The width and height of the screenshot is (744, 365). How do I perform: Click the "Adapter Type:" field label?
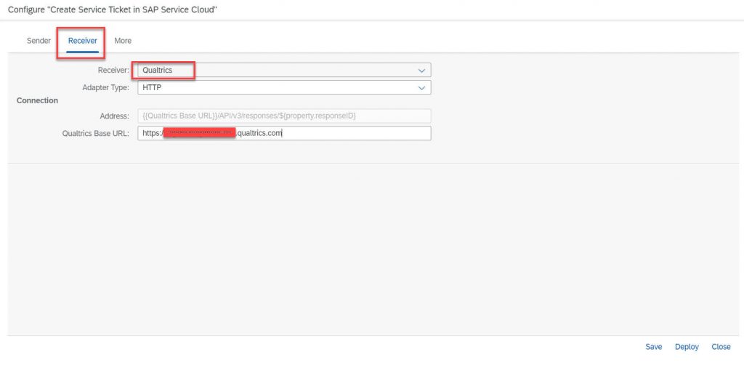(x=105, y=87)
